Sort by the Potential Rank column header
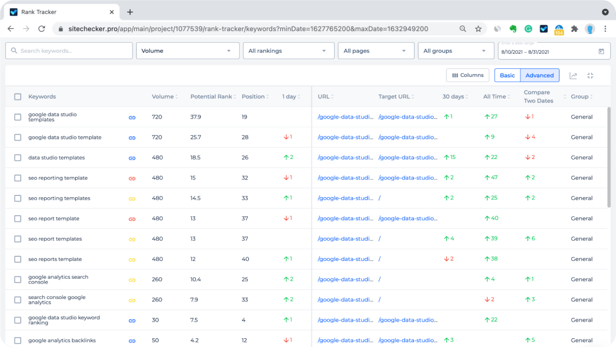Viewport: 616px width, 347px height. click(213, 97)
